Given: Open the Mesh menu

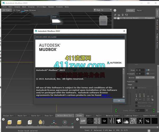Looking at the screenshot, I should point(24,7).
